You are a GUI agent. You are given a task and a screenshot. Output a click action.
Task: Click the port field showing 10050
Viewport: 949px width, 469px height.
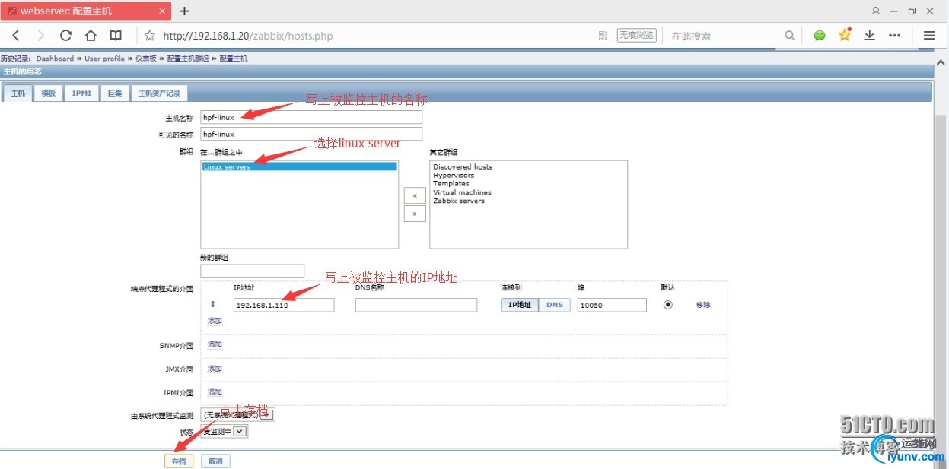coord(612,305)
